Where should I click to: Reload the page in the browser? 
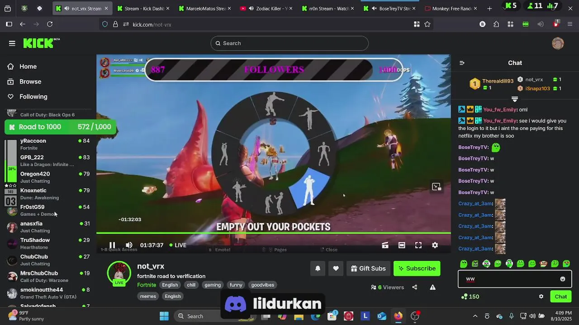coord(50,24)
